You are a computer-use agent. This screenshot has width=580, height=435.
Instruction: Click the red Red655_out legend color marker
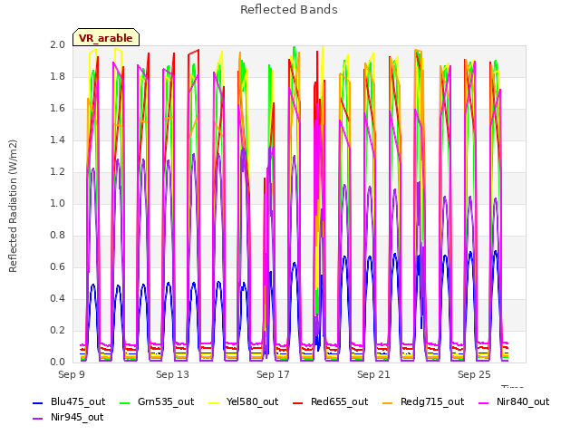pyautogui.click(x=298, y=402)
